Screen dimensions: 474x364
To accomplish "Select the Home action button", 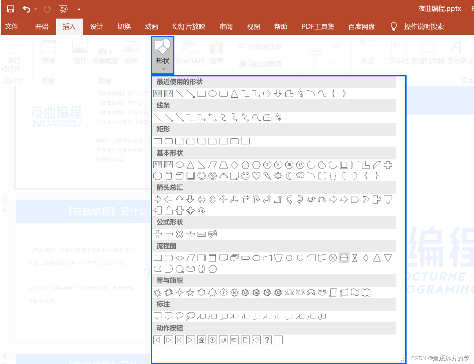I will click(x=201, y=340).
